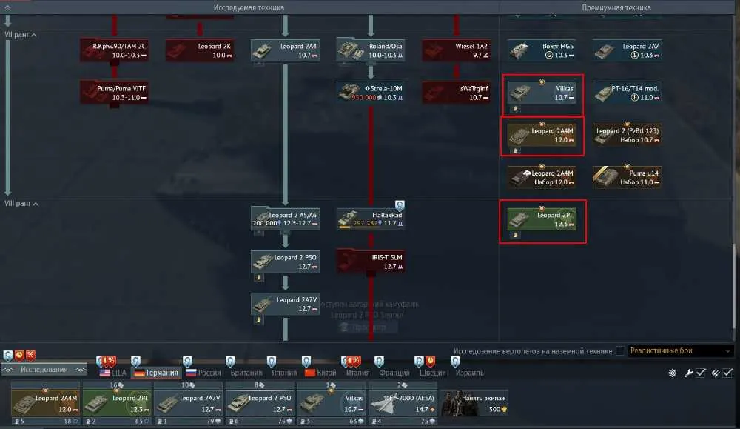Image resolution: width=740 pixels, height=429 pixels.
Task: Open the Британия nation tab
Action: pyautogui.click(x=246, y=373)
